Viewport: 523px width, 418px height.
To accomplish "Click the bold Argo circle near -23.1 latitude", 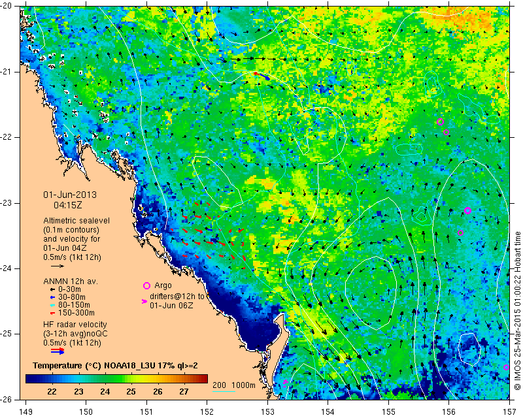I will [467, 210].
